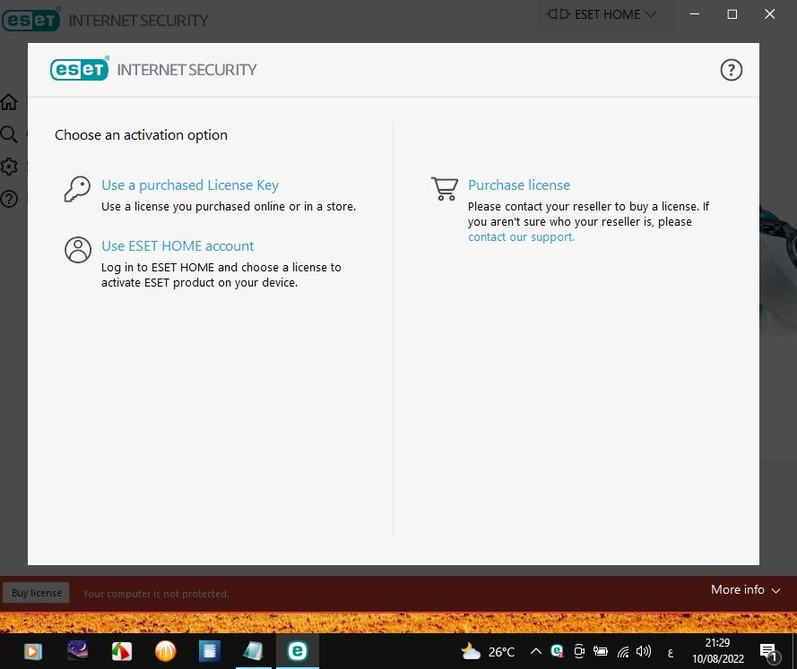797x669 pixels.
Task: Click the Buy license button
Action: click(36, 593)
